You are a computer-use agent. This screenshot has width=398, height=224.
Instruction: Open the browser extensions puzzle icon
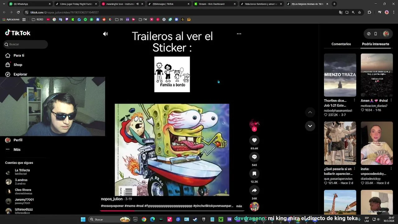tap(369, 12)
